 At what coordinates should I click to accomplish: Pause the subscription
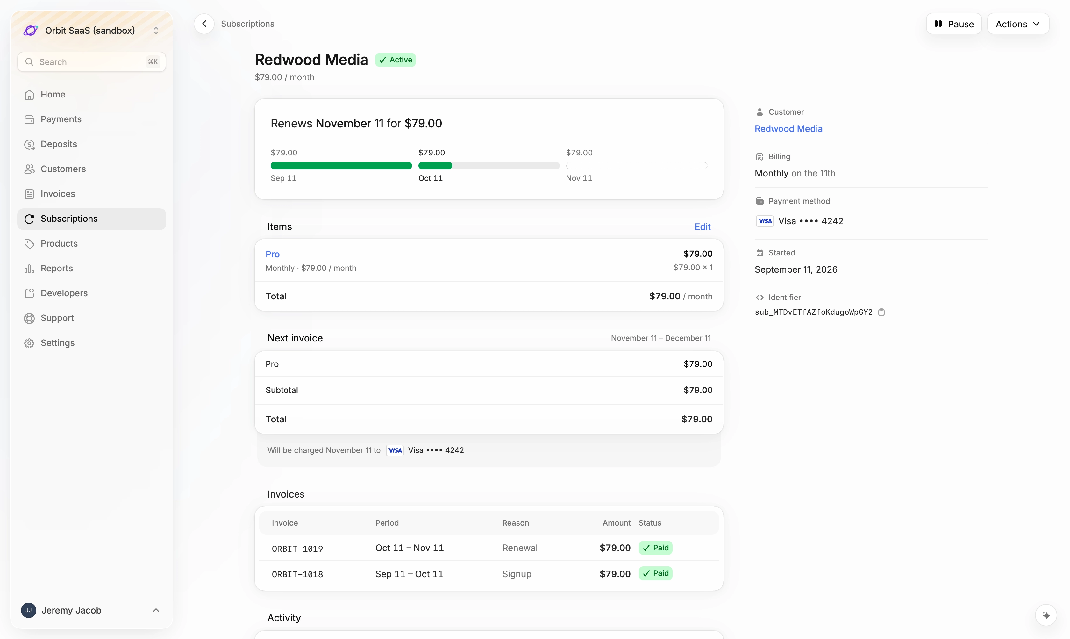pos(954,24)
